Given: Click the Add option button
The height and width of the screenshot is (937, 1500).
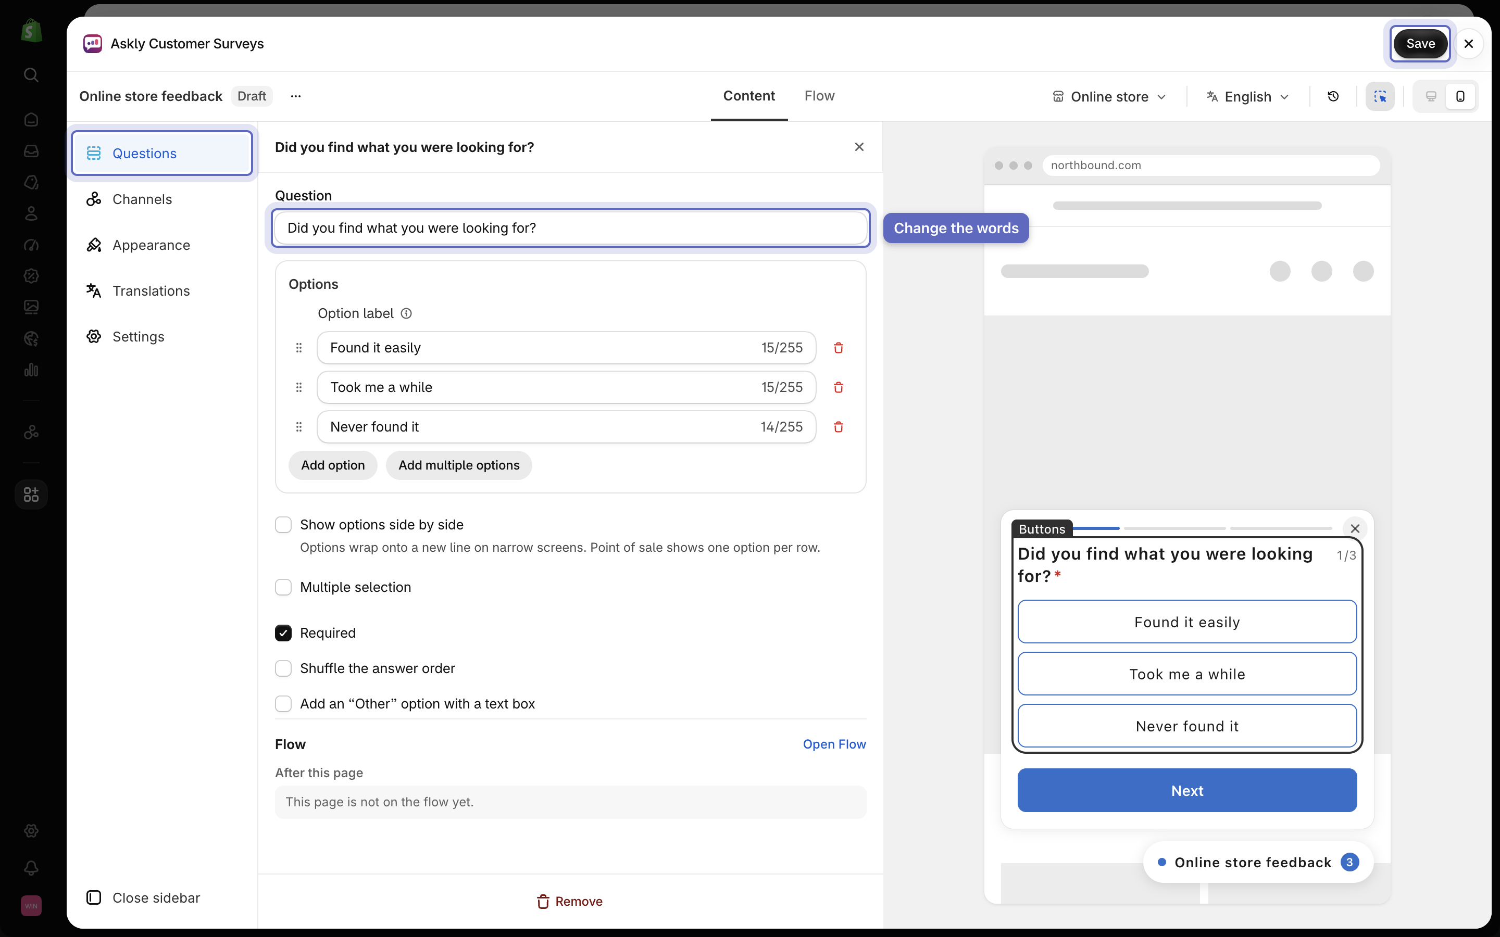Looking at the screenshot, I should pyautogui.click(x=333, y=465).
